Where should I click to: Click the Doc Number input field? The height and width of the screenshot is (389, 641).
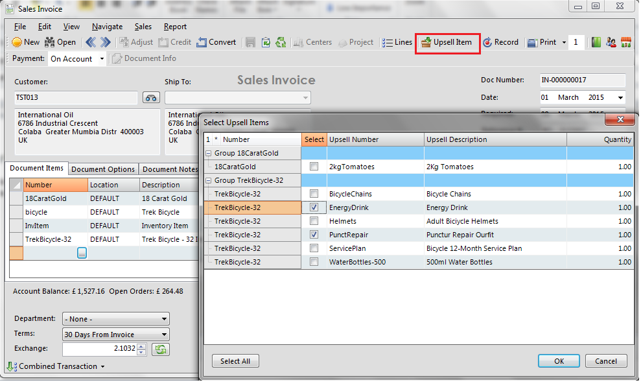click(582, 80)
